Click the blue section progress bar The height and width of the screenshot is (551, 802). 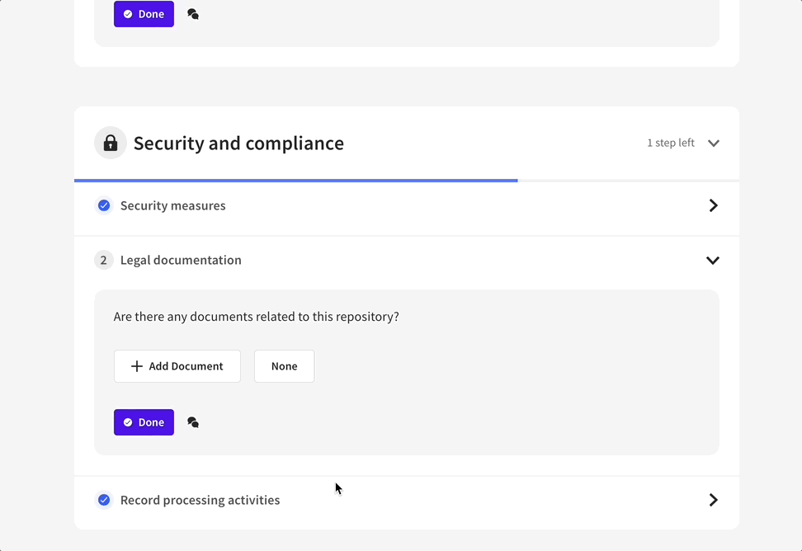pos(295,180)
